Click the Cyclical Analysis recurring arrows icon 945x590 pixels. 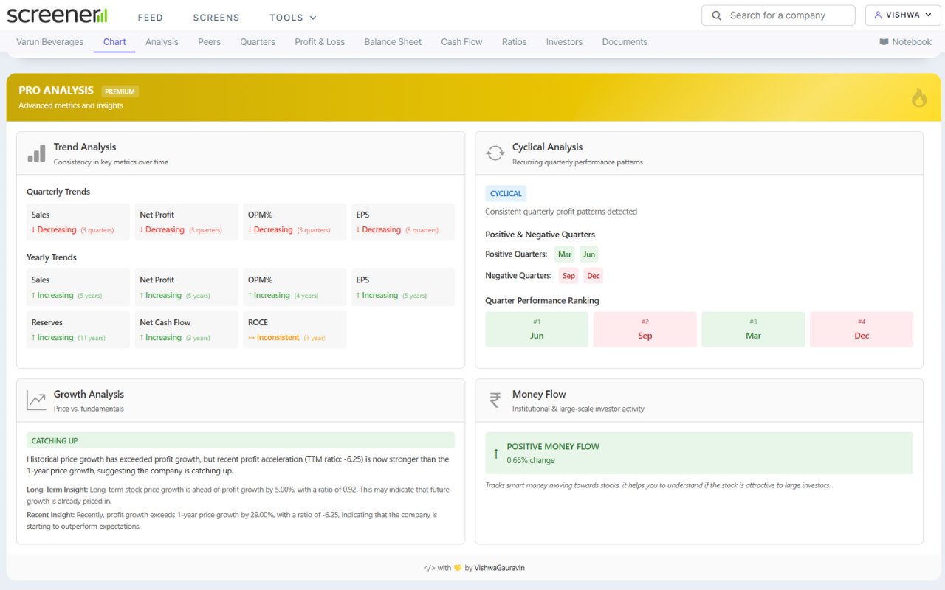(495, 153)
